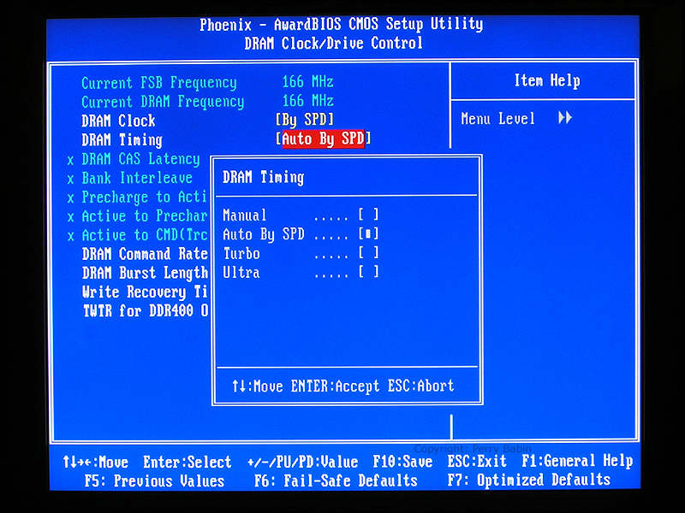
Task: Click the F1:General Help footer hint
Action: point(577,461)
